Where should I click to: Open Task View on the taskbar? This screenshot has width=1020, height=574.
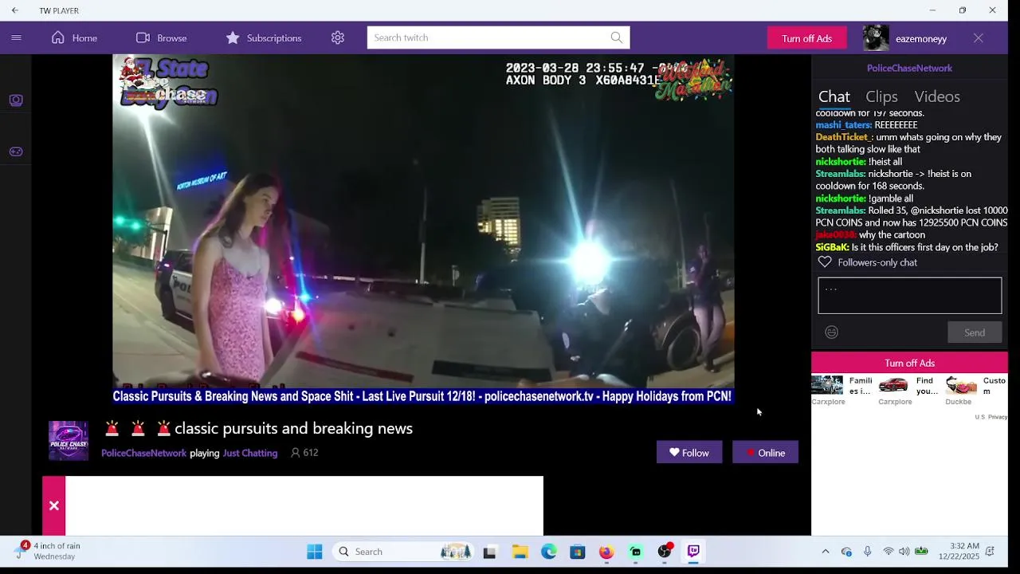pos(490,552)
